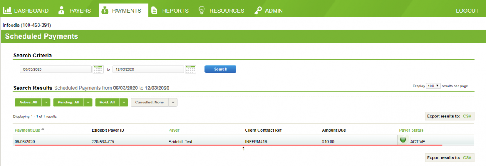Expand the Hold filter dropdown arrow

coord(124,102)
